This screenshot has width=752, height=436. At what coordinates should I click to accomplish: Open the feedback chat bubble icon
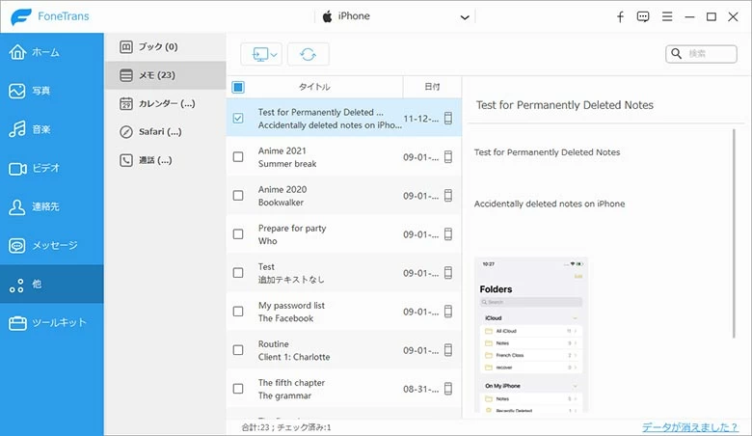coord(643,16)
